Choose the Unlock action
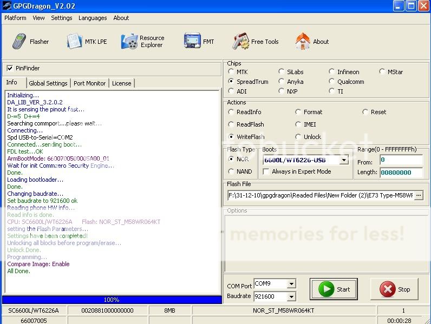Viewport: 431px width, 324px height. 298,137
